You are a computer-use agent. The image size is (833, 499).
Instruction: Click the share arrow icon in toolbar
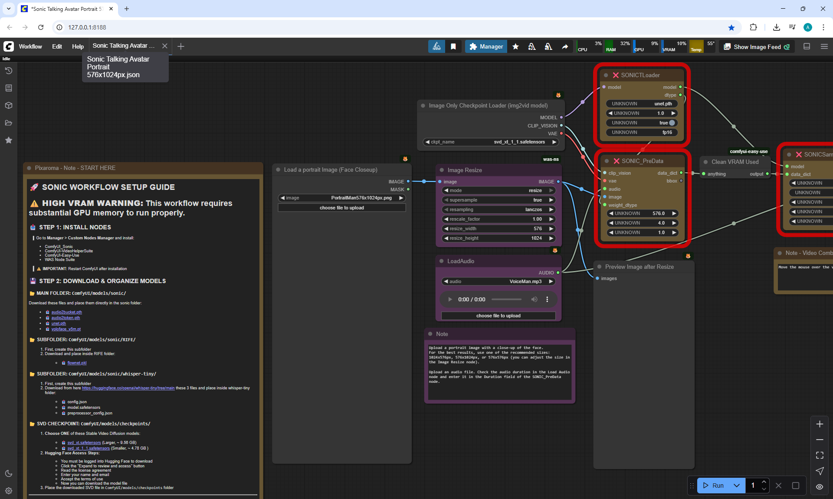pyautogui.click(x=565, y=46)
